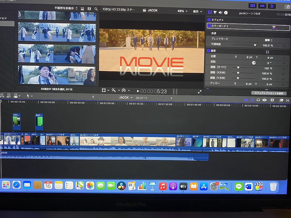The width and height of the screenshot is (291, 218).
Task: Open DaVinci Resolve from the Dock
Action: 121,186
